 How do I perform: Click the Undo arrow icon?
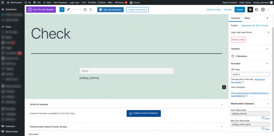pyautogui.click(x=74, y=10)
